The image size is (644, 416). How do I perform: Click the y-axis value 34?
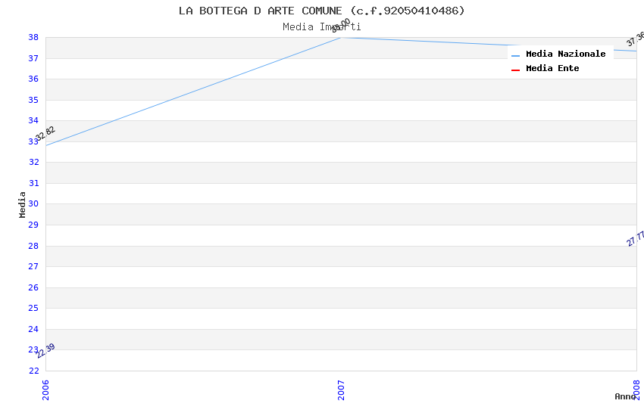(x=33, y=120)
